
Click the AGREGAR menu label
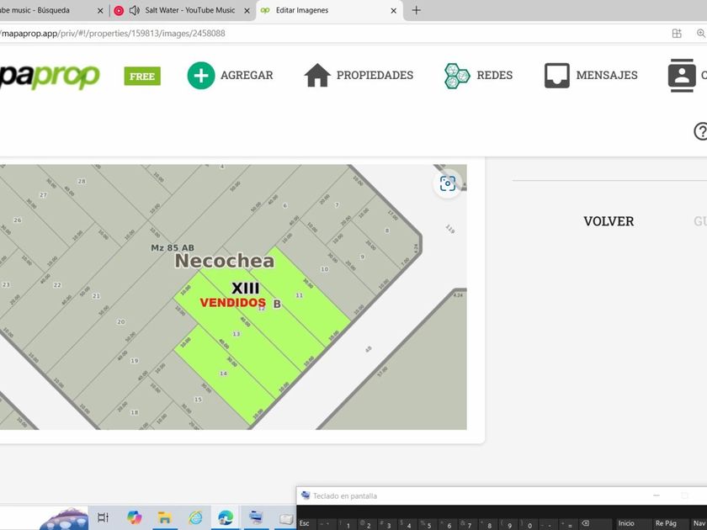click(247, 75)
